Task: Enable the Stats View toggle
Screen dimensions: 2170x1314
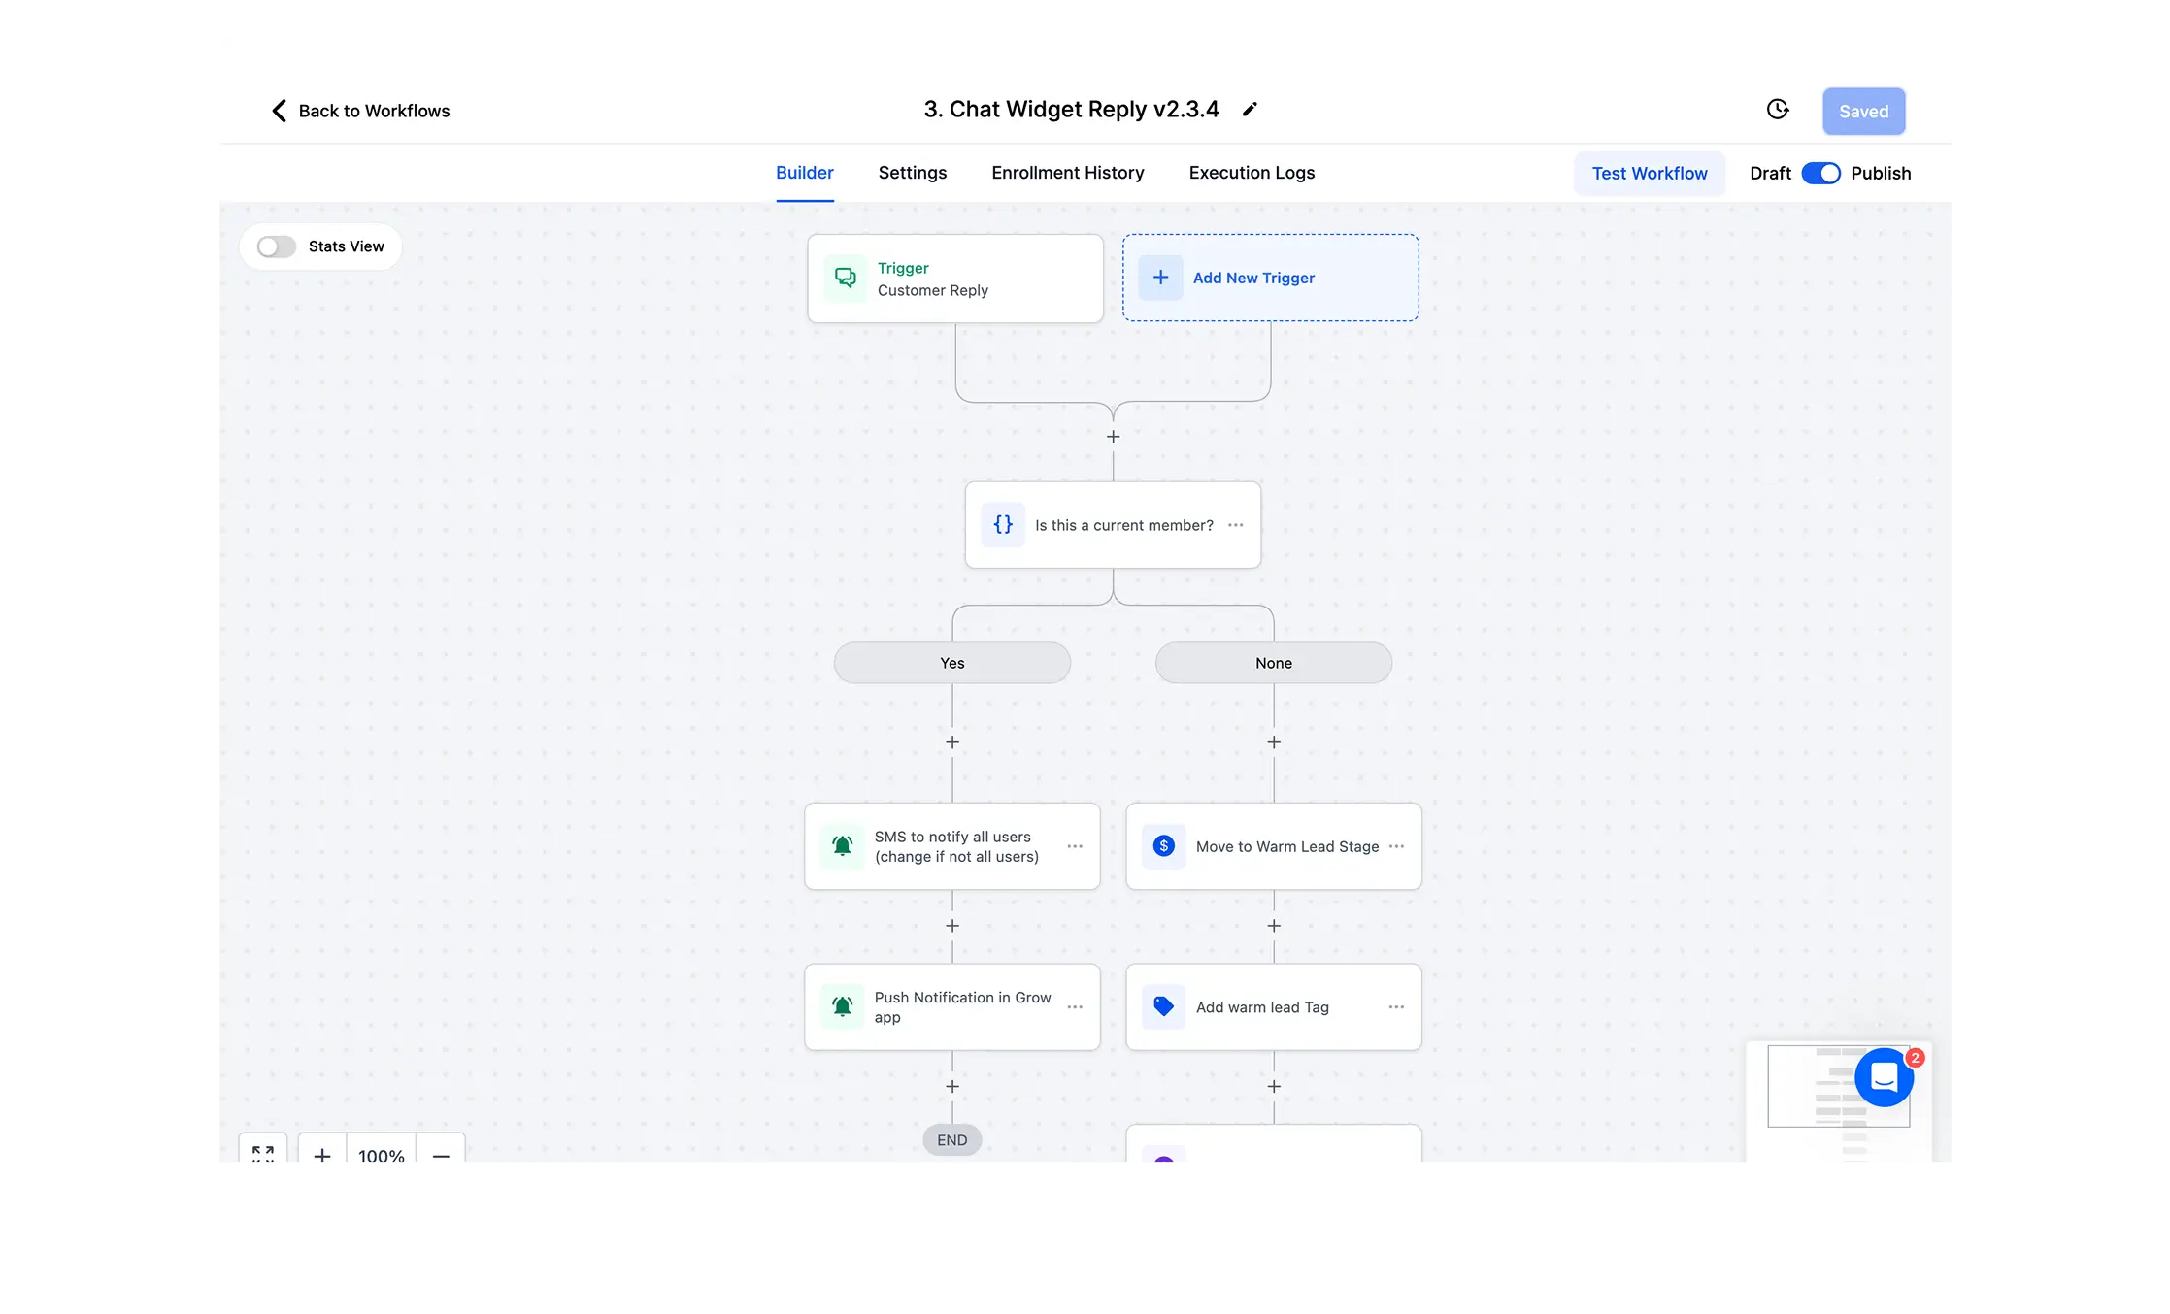Action: click(x=275, y=246)
